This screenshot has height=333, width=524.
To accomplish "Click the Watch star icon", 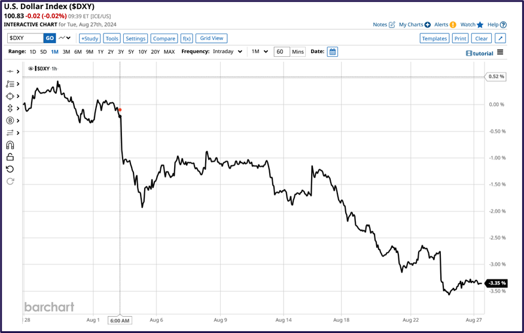I will (480, 25).
